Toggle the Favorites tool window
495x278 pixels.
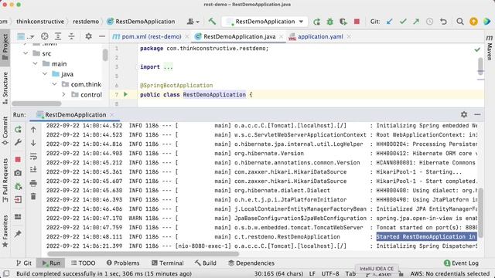point(5,232)
